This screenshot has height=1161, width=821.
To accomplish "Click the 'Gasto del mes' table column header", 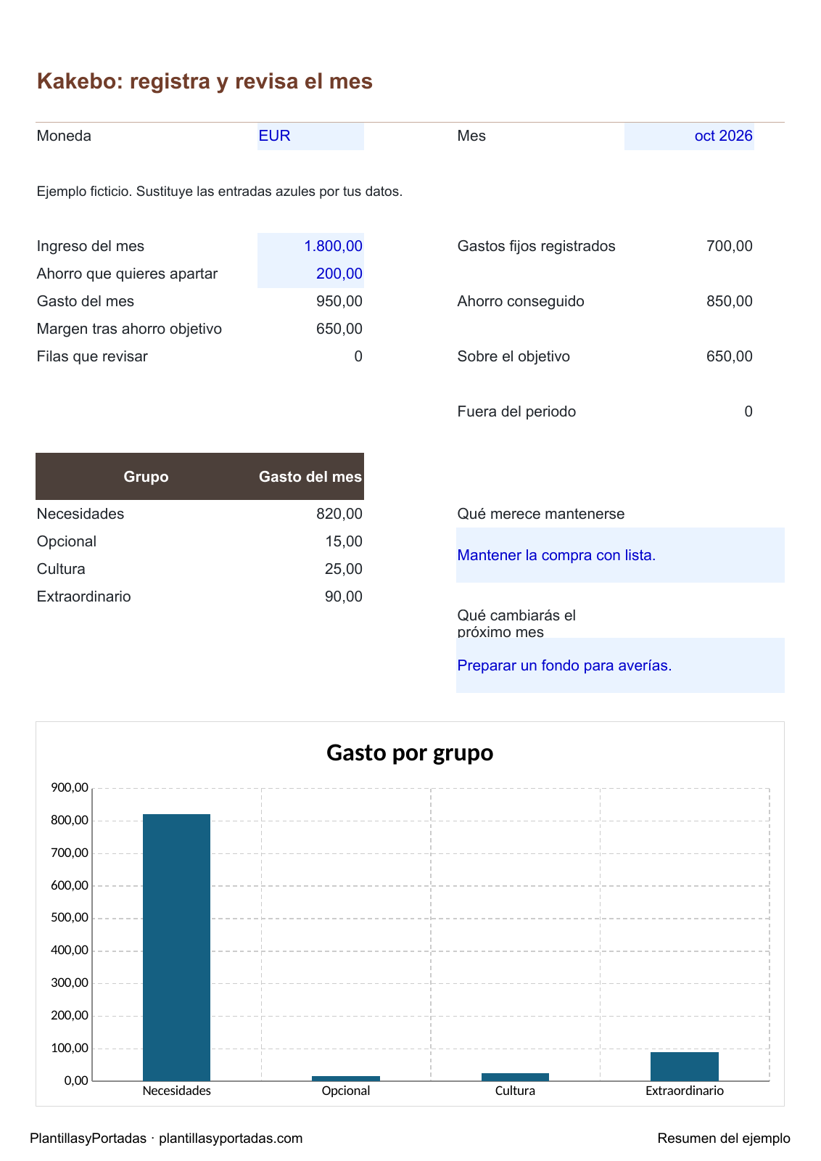I will pos(310,477).
